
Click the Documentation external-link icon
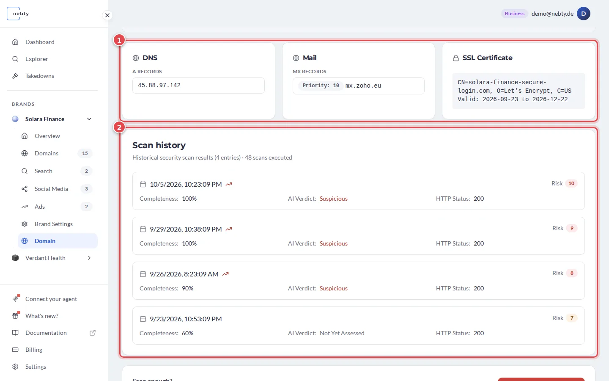click(93, 333)
